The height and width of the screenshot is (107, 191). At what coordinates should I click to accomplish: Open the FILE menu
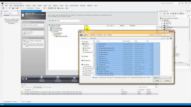click(x=2, y=6)
